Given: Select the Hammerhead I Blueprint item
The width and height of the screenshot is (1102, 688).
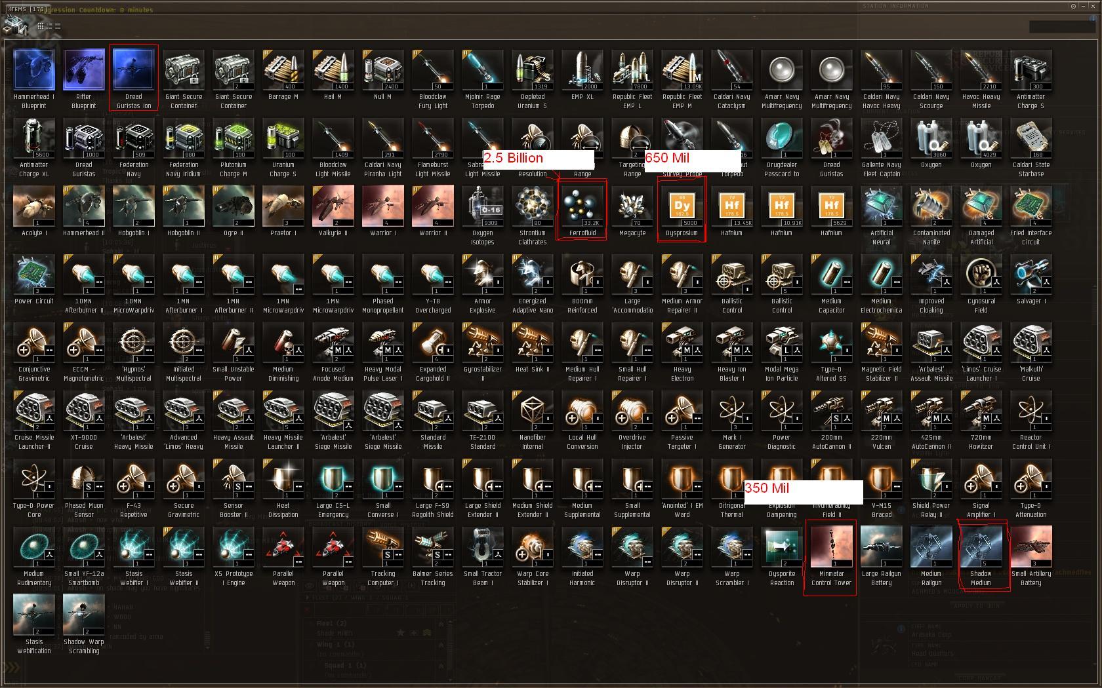Looking at the screenshot, I should pos(34,79).
